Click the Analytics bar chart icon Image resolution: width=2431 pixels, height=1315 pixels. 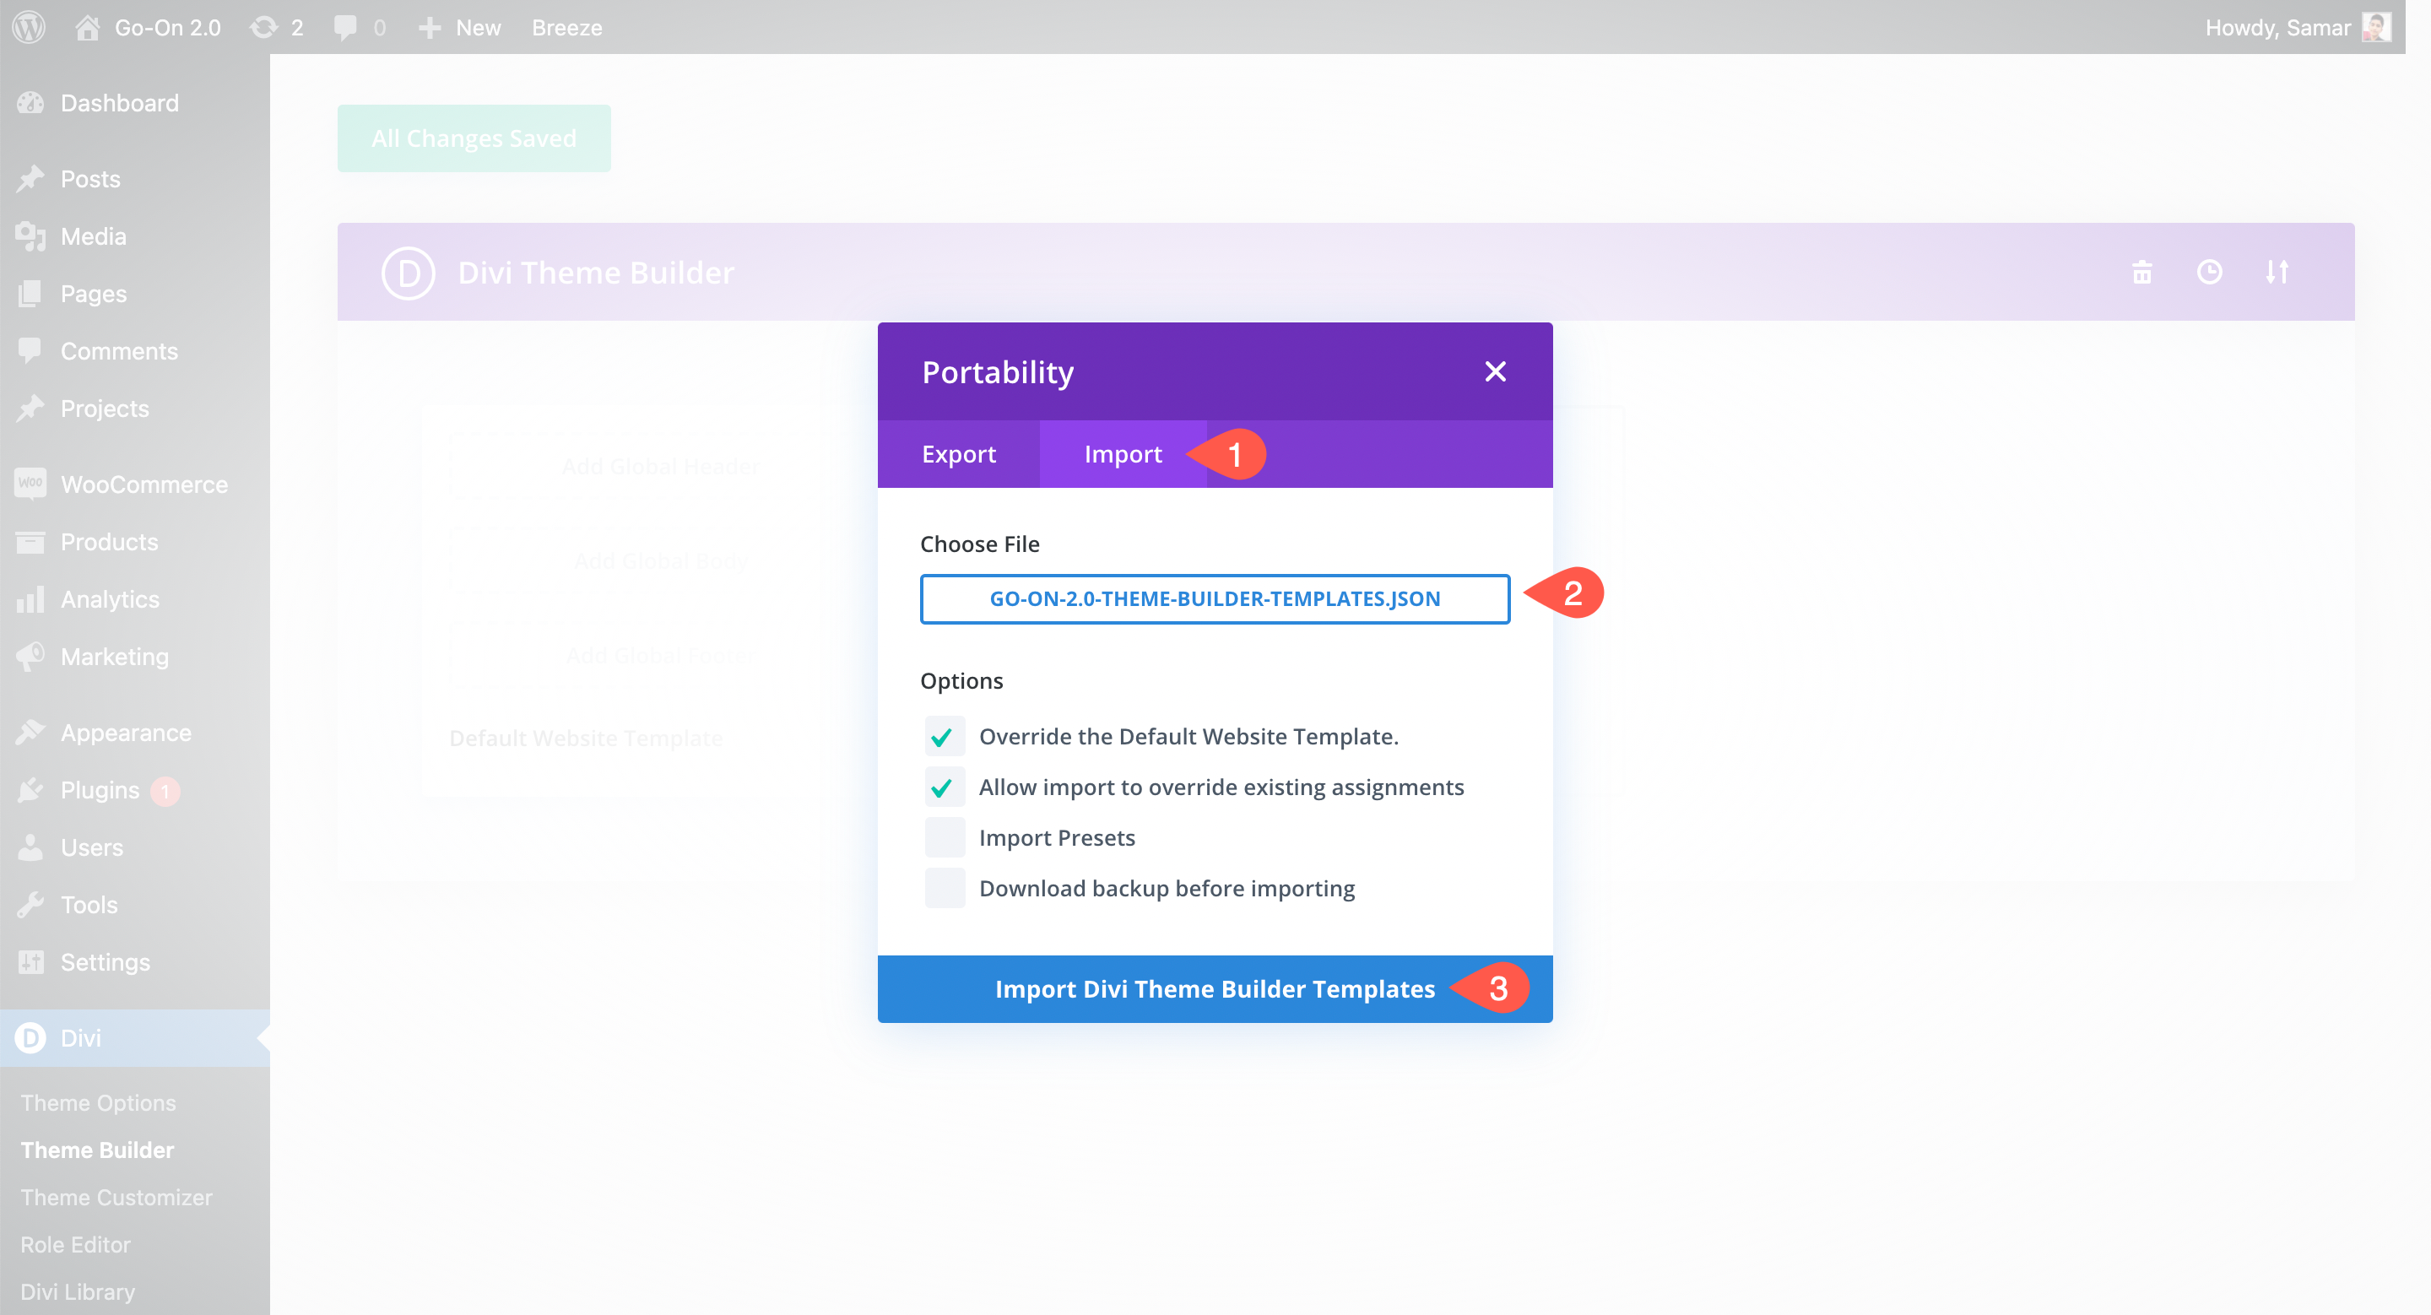pos(30,600)
